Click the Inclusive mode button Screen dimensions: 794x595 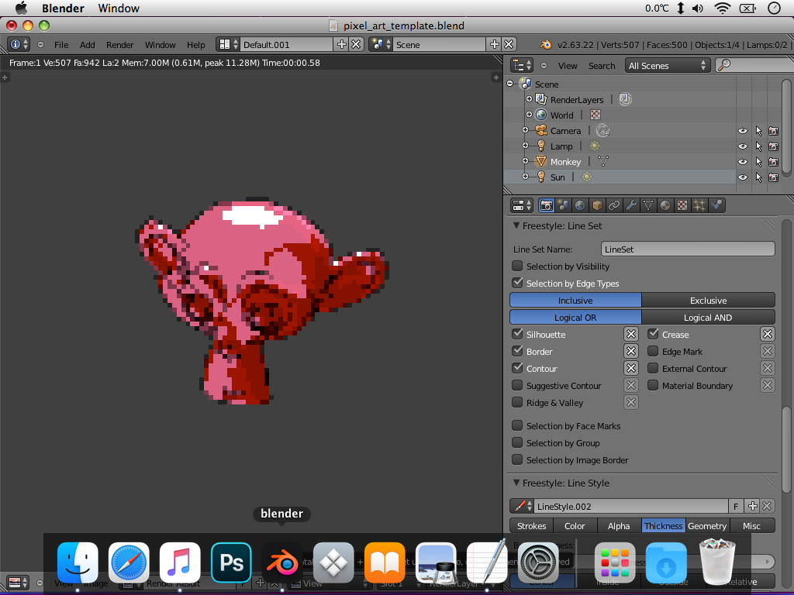[575, 300]
